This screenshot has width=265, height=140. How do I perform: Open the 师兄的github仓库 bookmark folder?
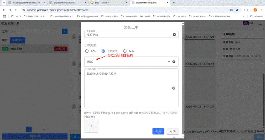pyautogui.click(x=87, y=16)
